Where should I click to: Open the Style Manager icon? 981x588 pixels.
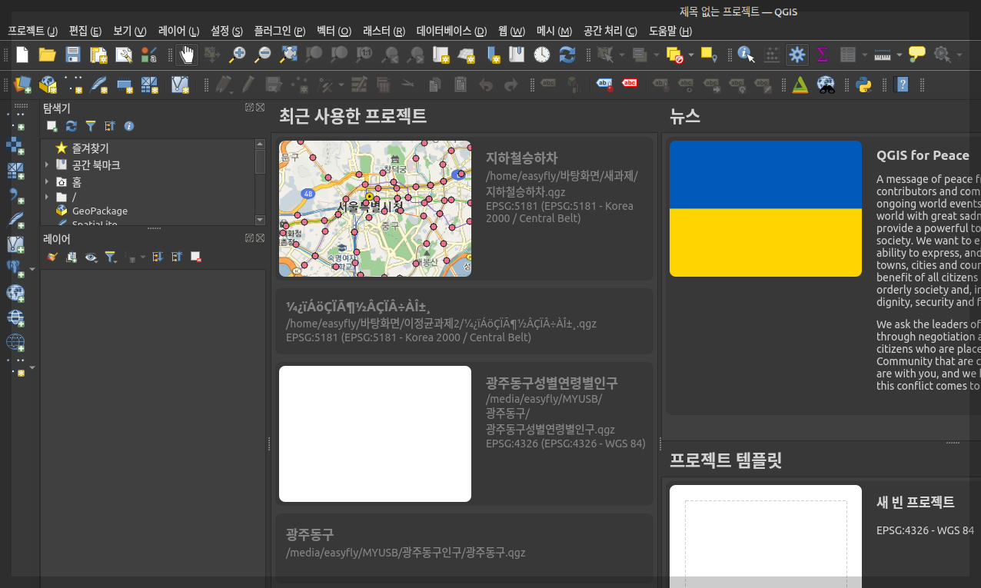148,55
